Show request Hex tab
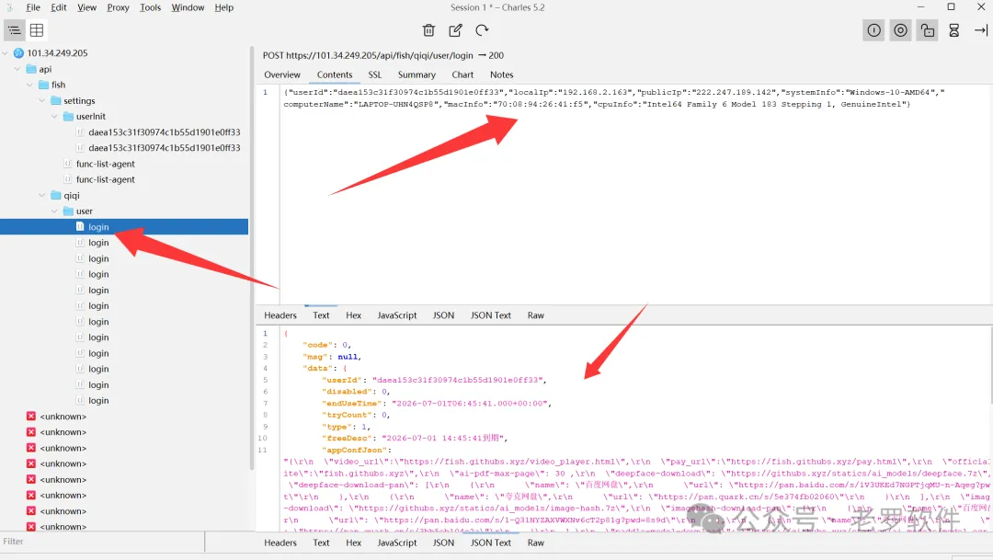This screenshot has width=993, height=560. [353, 315]
